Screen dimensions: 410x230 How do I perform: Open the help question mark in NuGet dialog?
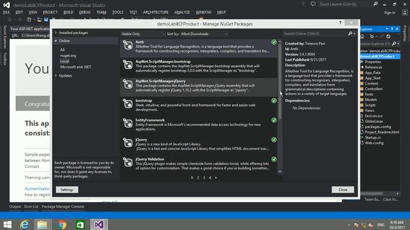point(340,23)
